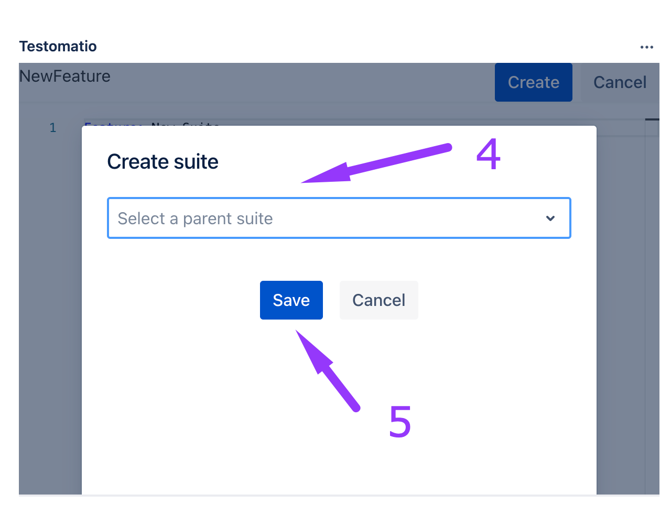Click line number 1 in editor gutter

[x=52, y=127]
